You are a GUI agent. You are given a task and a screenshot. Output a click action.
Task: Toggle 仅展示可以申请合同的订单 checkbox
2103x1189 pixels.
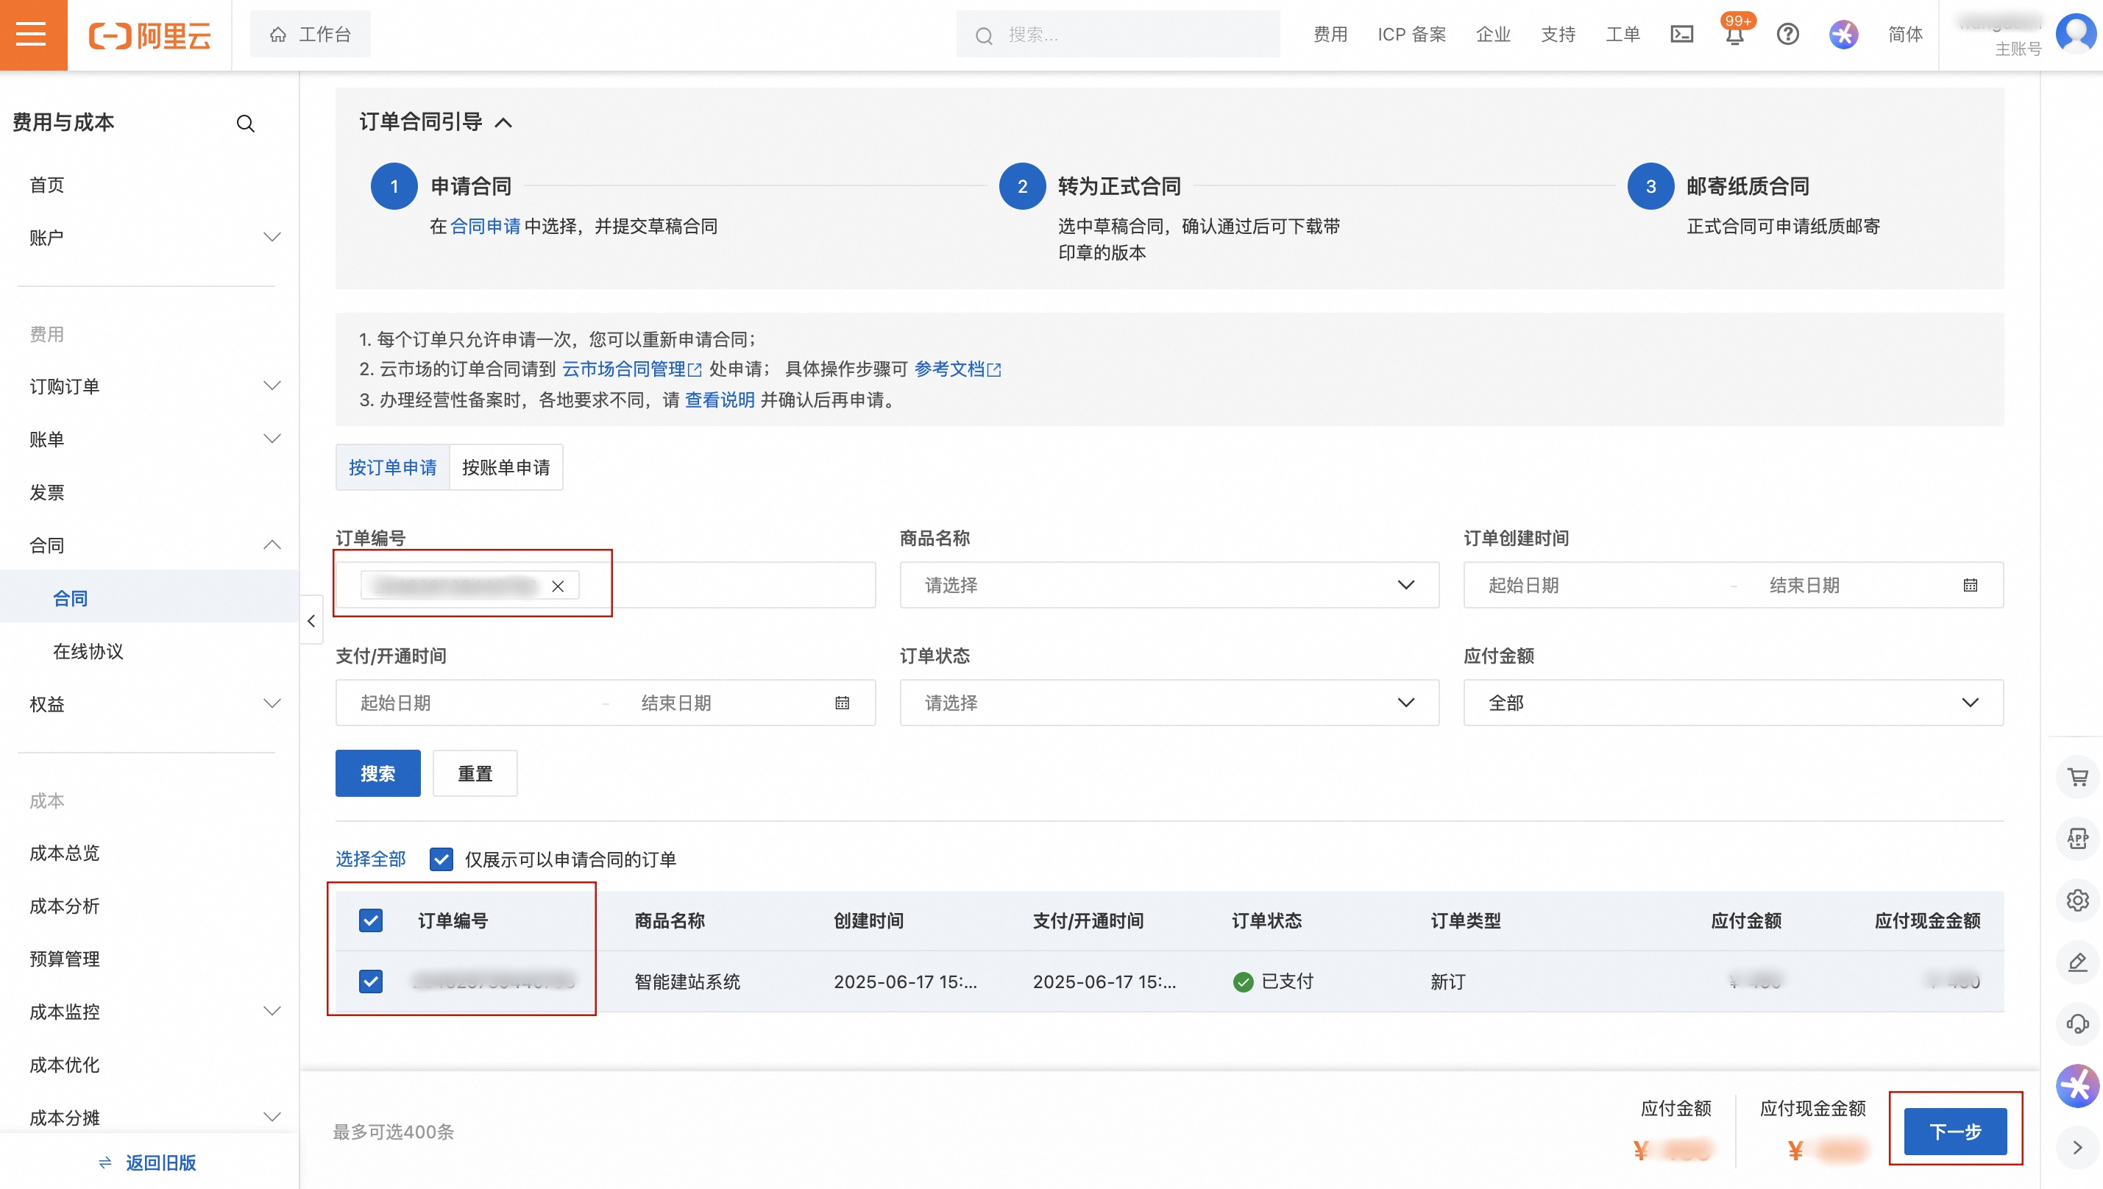tap(441, 859)
